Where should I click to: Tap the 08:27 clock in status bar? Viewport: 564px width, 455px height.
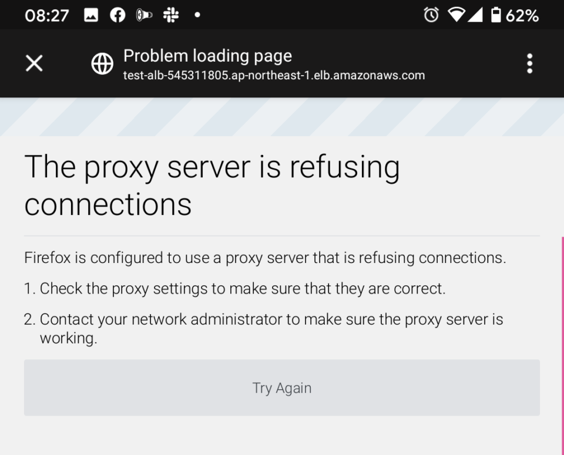[x=47, y=15]
